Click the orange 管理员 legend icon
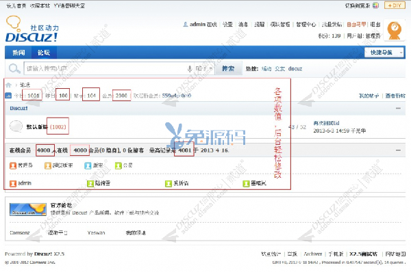Image resolution: width=411 pixels, height=272 pixels. click(x=12, y=165)
